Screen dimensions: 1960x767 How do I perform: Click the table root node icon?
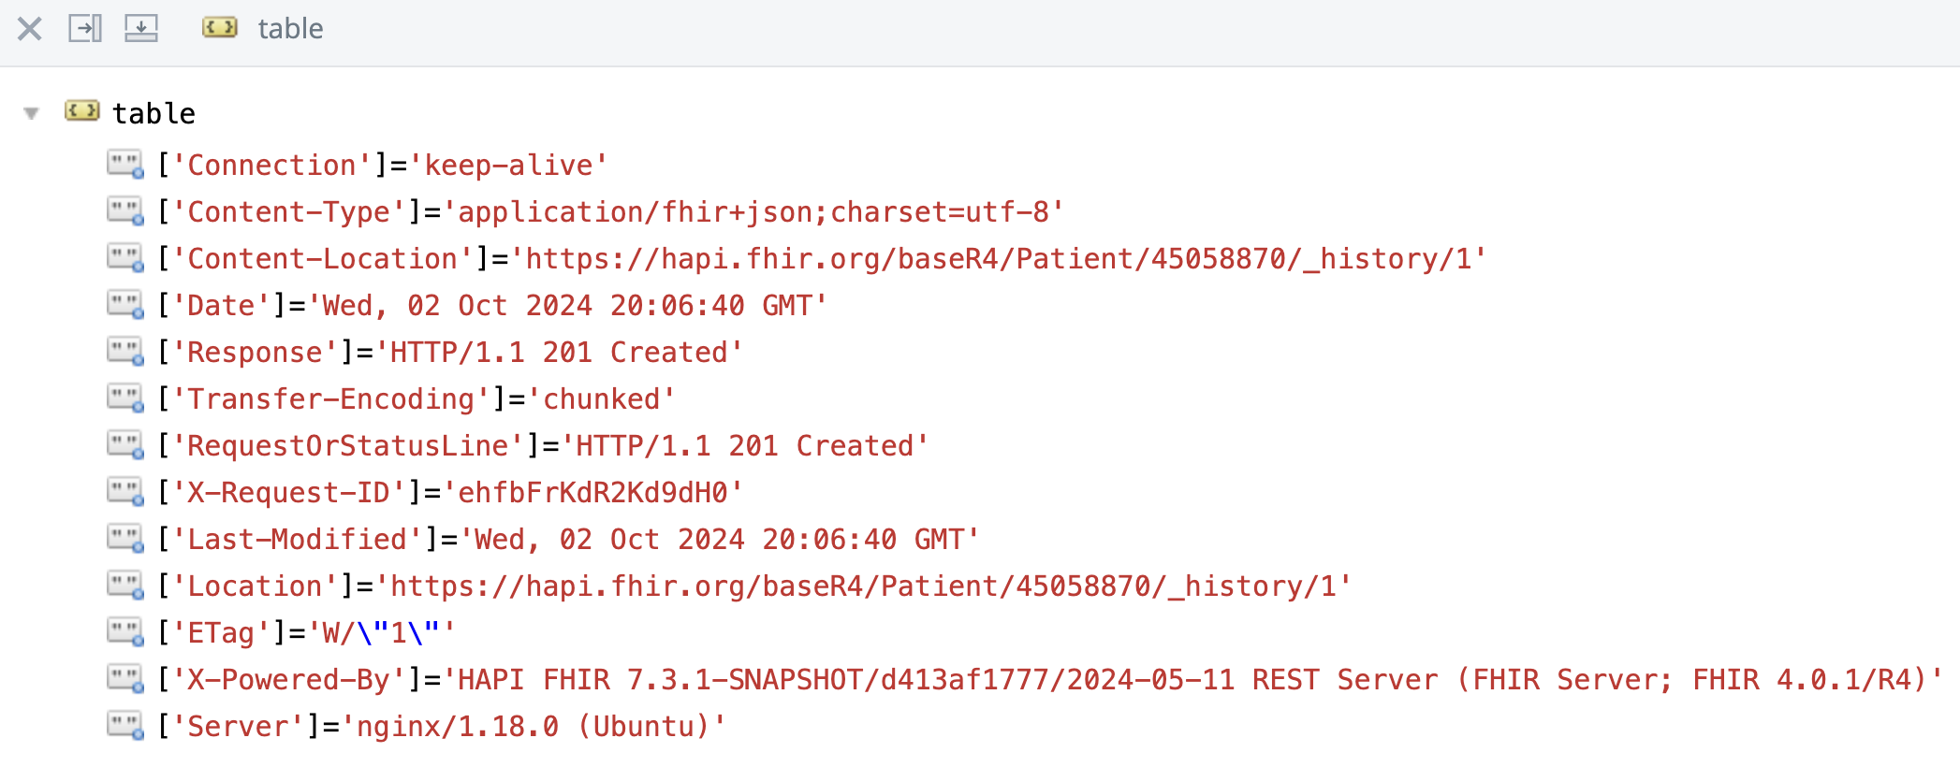point(82,112)
